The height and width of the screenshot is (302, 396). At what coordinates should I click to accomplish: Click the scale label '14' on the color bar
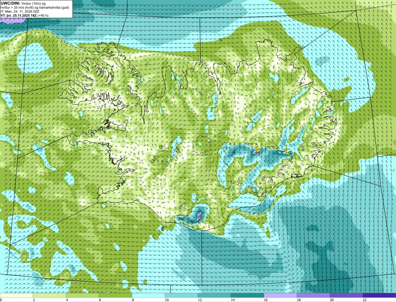point(233,300)
